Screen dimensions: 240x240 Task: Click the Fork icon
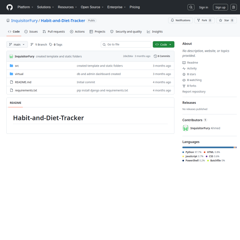click(199, 20)
